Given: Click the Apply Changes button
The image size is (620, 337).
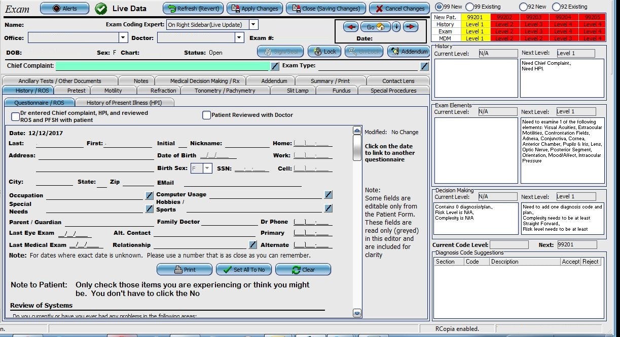Looking at the screenshot, I should [x=255, y=8].
